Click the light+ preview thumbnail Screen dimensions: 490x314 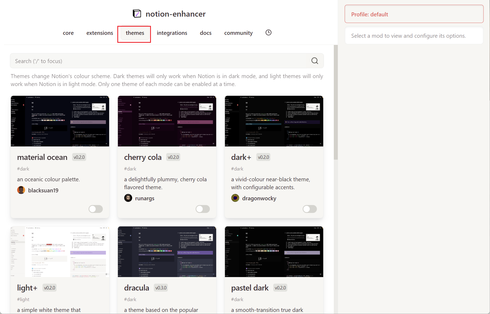pos(60,252)
